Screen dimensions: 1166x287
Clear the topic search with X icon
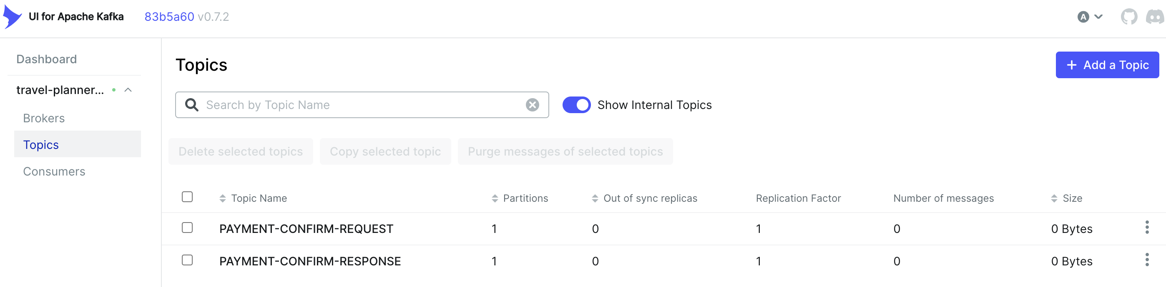coord(532,105)
